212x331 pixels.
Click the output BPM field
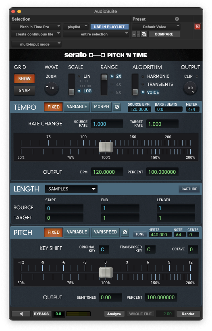107,172
